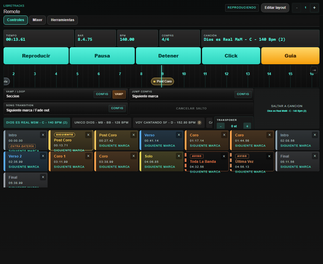Toggle the Guia guide track
Image resolution: width=323 pixels, height=264 pixels.
point(290,56)
